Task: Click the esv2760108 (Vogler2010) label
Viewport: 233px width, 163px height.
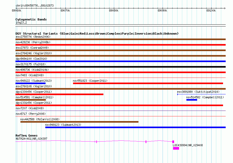Action: (34, 86)
